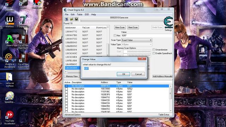This screenshot has width=226, height=127.
Task: Launch Cry of Fear (Launcher) shortcut
Action: [x=23, y=61]
